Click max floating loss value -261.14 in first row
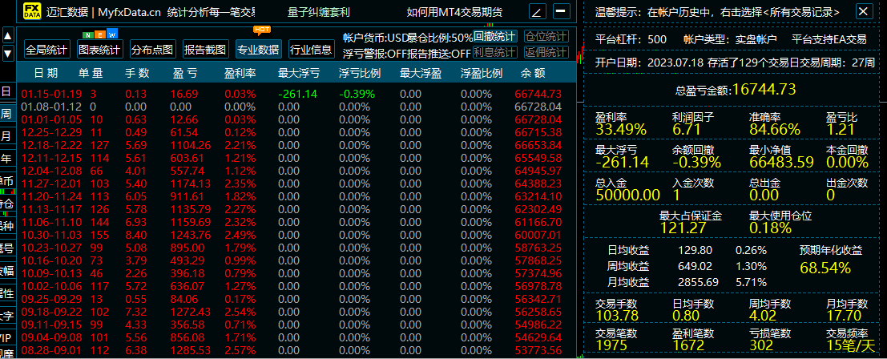This screenshot has height=359, width=887. pos(297,94)
